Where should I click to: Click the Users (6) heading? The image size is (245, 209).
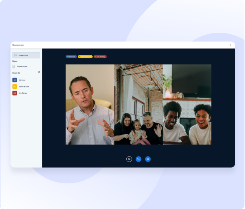point(16,73)
